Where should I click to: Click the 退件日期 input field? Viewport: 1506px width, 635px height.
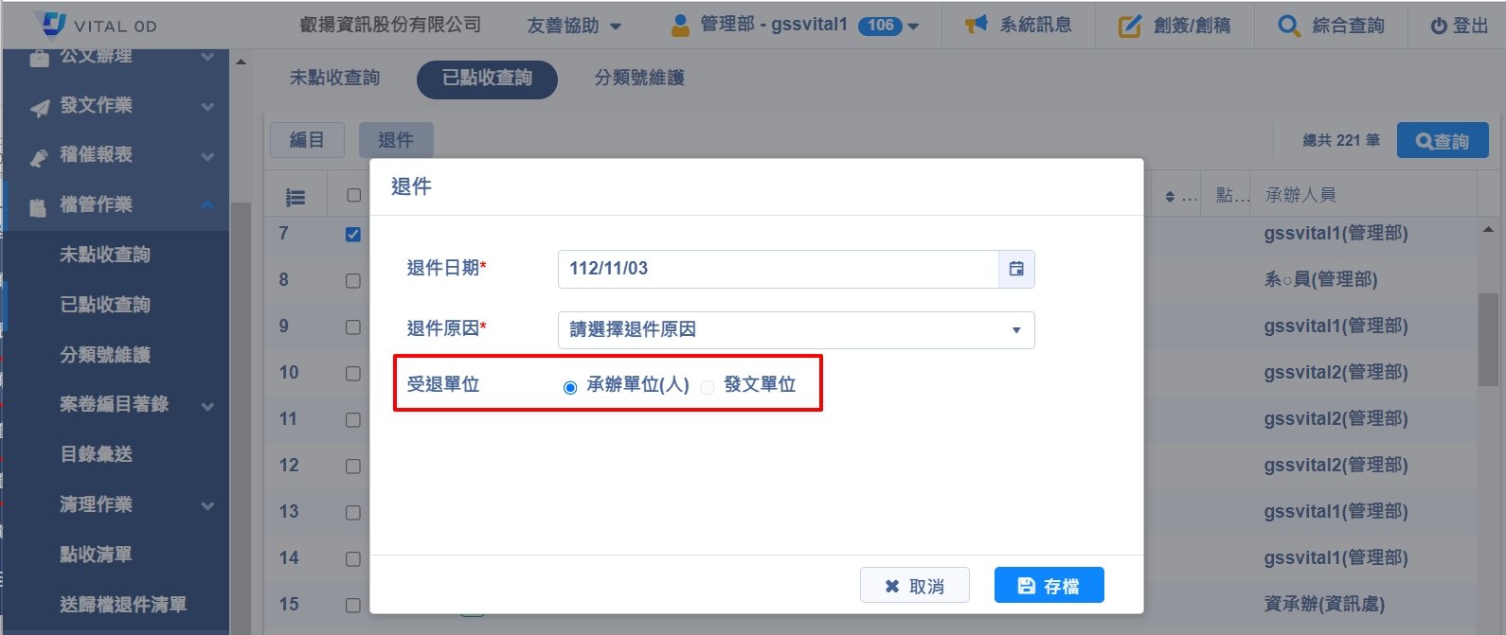pos(778,269)
